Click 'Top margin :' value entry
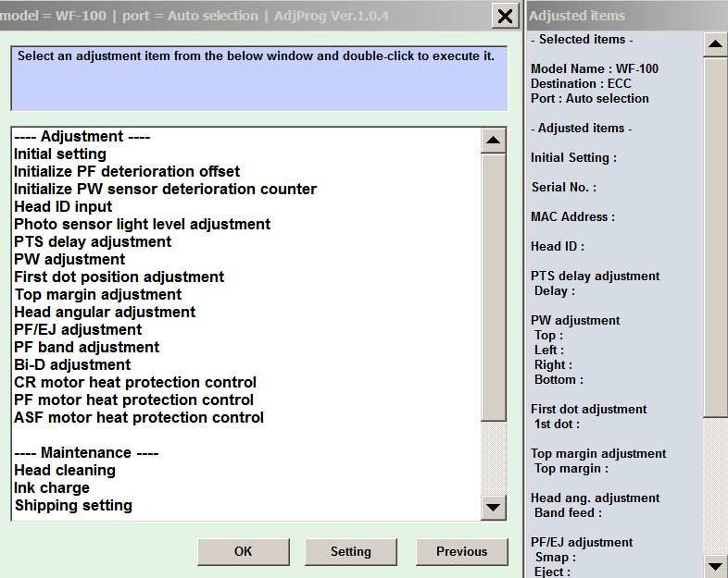Image resolution: width=728 pixels, height=578 pixels. tap(571, 469)
